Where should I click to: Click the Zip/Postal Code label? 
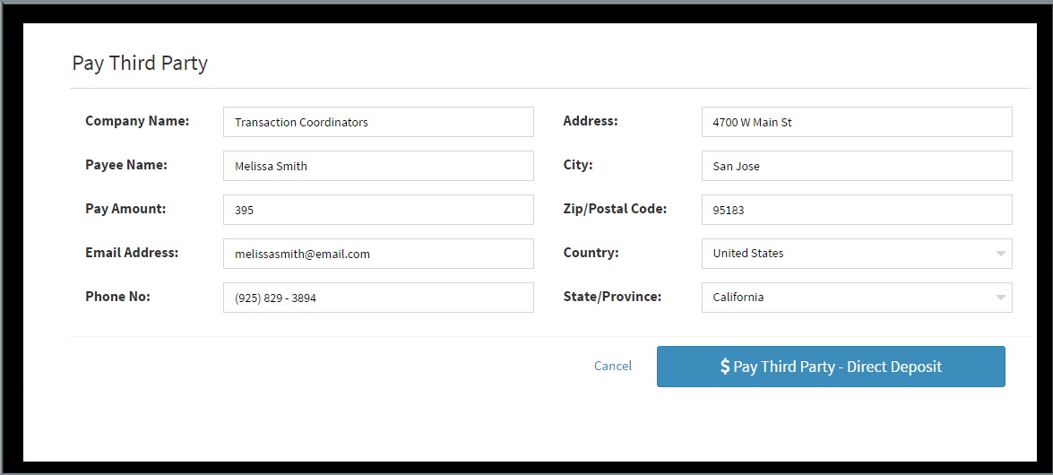(x=615, y=208)
